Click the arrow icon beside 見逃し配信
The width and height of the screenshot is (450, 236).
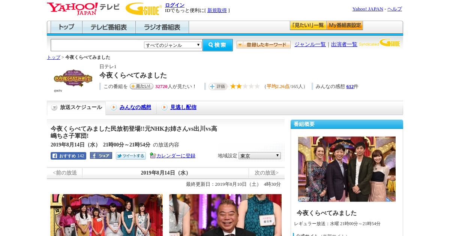tap(164, 108)
